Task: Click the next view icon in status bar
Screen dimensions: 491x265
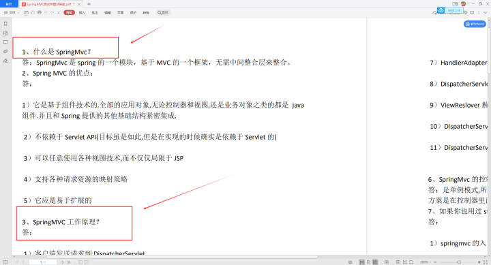Action: pos(87,262)
